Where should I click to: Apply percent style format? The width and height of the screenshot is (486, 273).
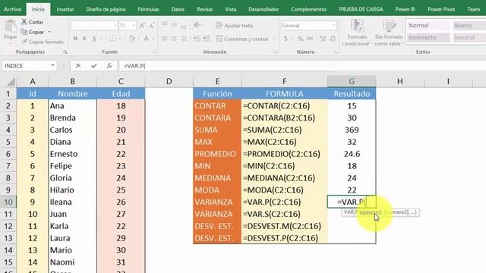[301, 39]
